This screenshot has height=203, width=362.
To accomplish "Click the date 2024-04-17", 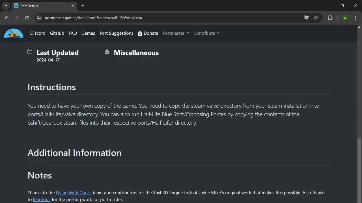I will [x=48, y=60].
